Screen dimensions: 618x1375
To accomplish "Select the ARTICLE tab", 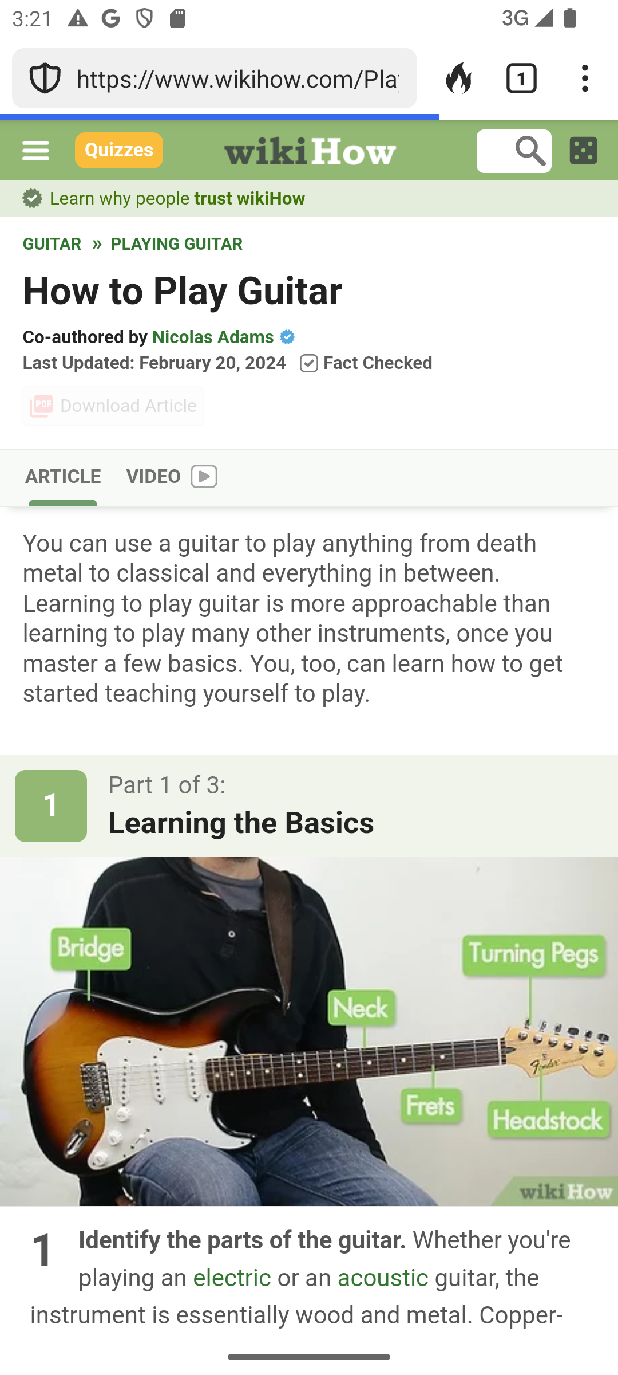I will (63, 477).
